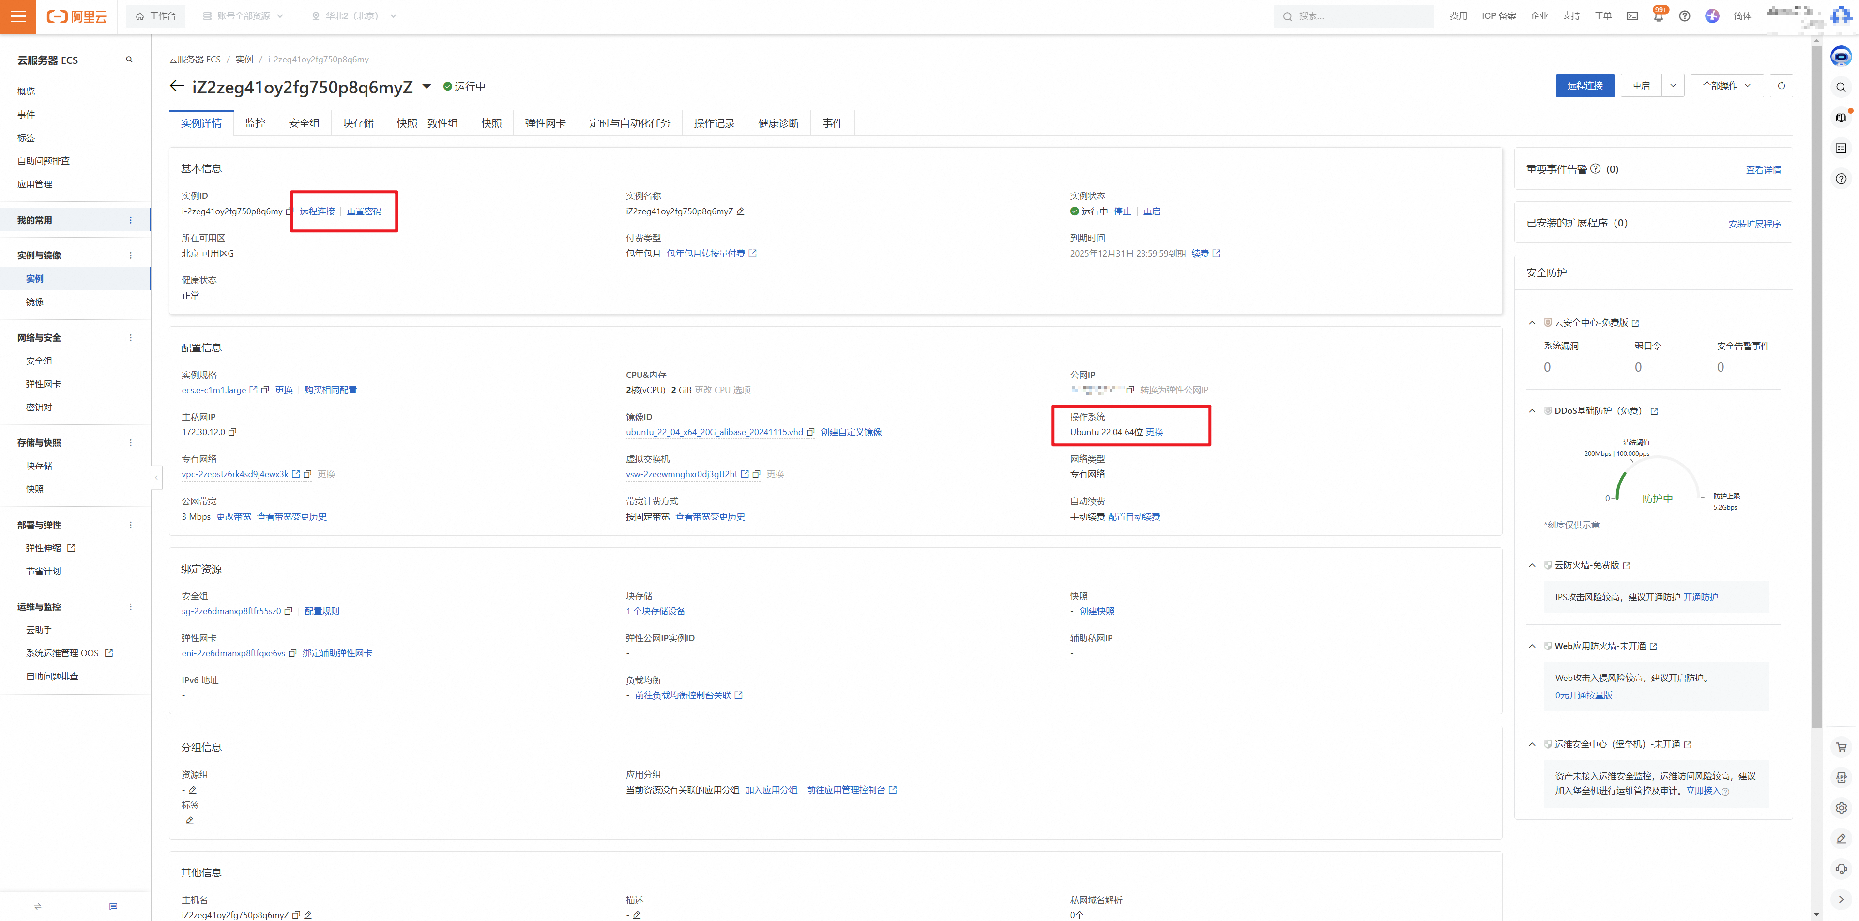Open the feedback icon at sidebar bottom

(x=113, y=906)
